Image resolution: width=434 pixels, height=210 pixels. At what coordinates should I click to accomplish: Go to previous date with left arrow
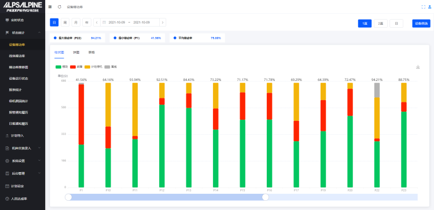pos(97,23)
